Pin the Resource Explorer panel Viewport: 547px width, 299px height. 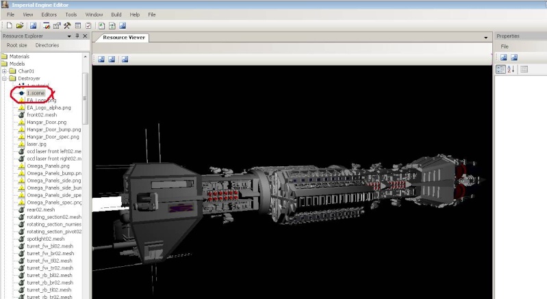click(77, 36)
